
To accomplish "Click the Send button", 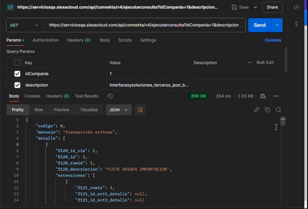I will tap(259, 25).
